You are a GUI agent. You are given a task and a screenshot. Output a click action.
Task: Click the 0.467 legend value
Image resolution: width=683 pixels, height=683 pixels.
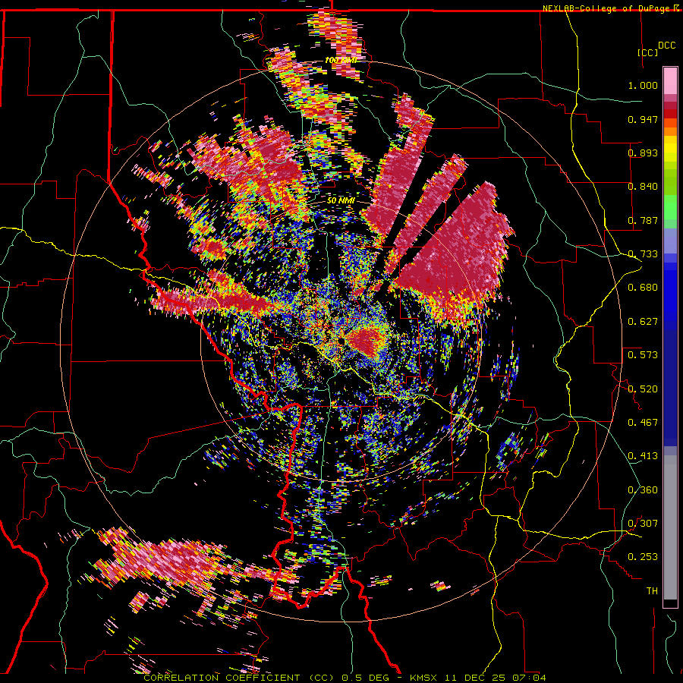click(x=643, y=423)
